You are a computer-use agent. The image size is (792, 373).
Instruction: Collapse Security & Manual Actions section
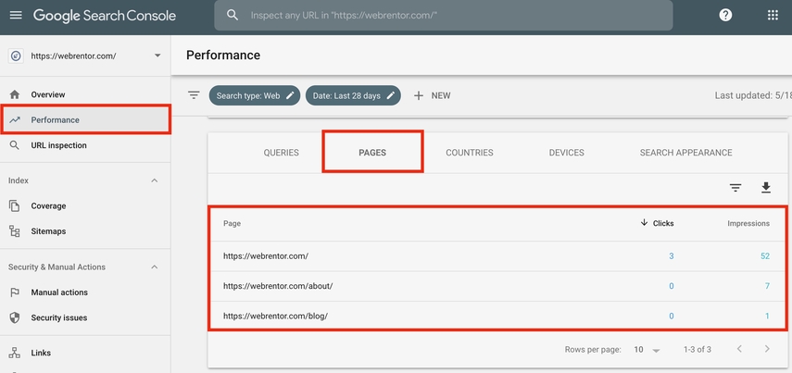coord(154,267)
